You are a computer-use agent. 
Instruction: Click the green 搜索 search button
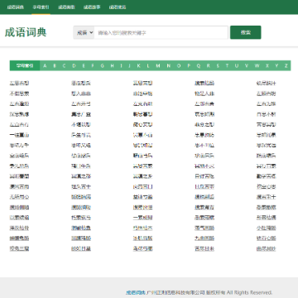[246, 32]
